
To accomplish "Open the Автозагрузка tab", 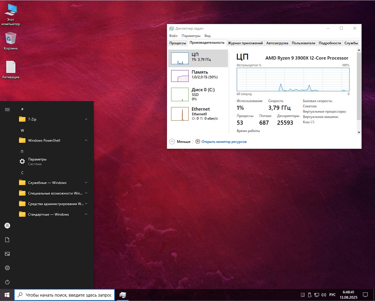I will 277,43.
